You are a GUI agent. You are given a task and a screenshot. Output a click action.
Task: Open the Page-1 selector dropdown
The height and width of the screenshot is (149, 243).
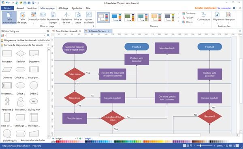(76, 139)
